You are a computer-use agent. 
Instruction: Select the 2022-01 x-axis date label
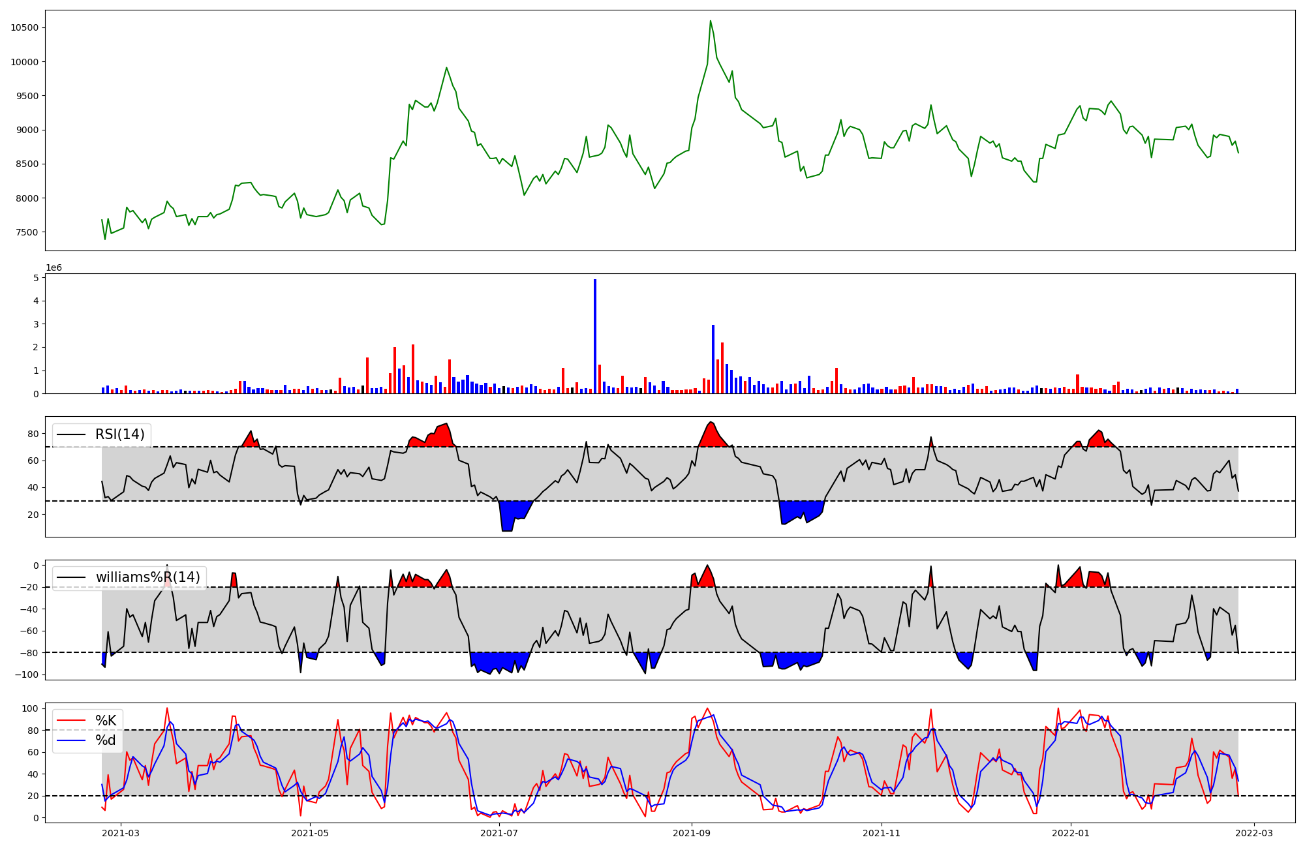coord(1071,833)
